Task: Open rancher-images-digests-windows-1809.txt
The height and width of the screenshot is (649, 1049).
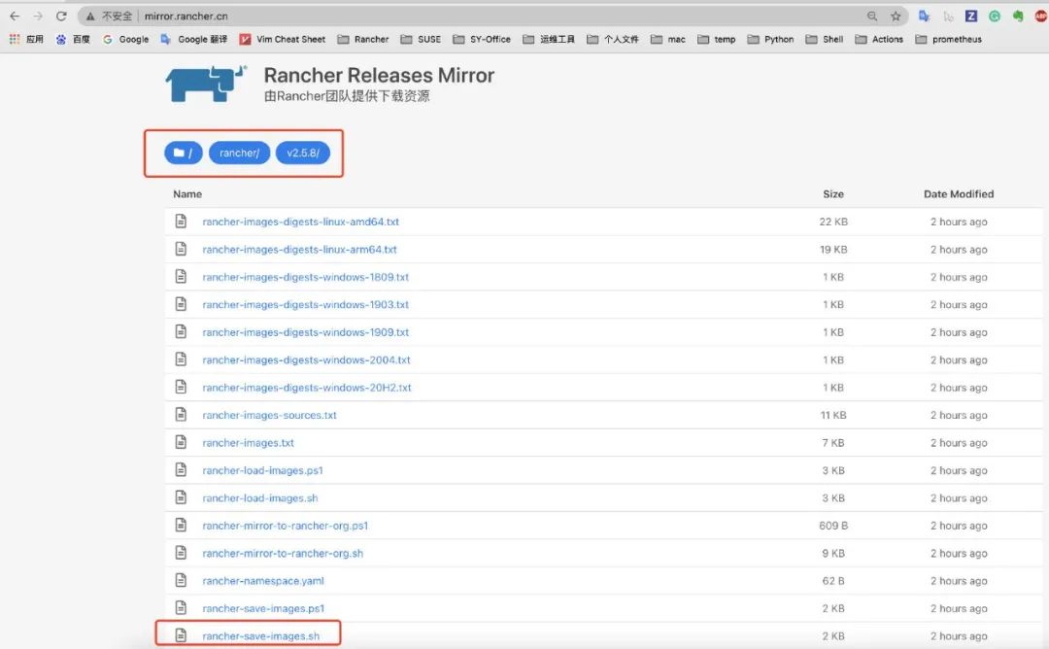Action: pos(305,277)
